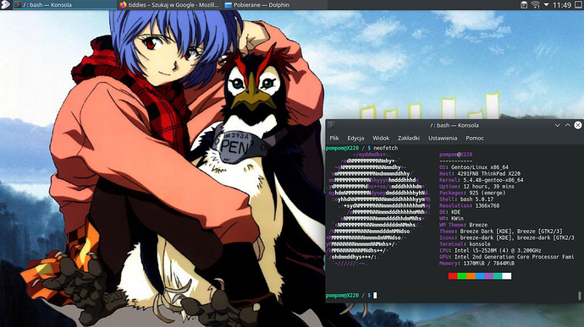Click the 'WM: KWin' line
The height and width of the screenshot is (327, 584).
[451, 218]
